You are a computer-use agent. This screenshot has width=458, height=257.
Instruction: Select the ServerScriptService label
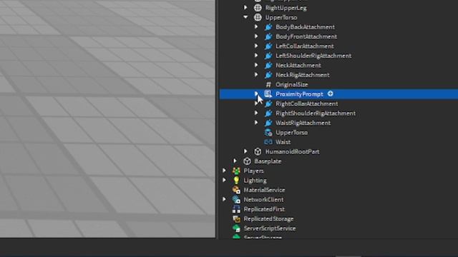point(270,228)
